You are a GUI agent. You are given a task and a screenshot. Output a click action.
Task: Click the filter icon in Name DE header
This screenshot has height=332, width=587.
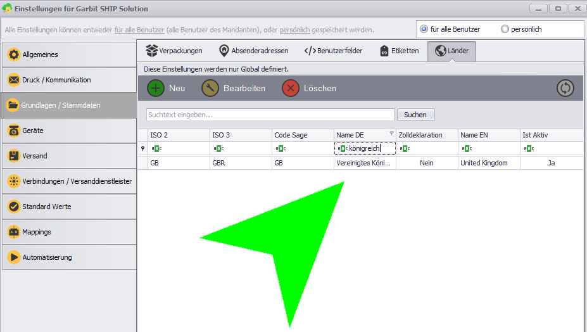coord(391,133)
